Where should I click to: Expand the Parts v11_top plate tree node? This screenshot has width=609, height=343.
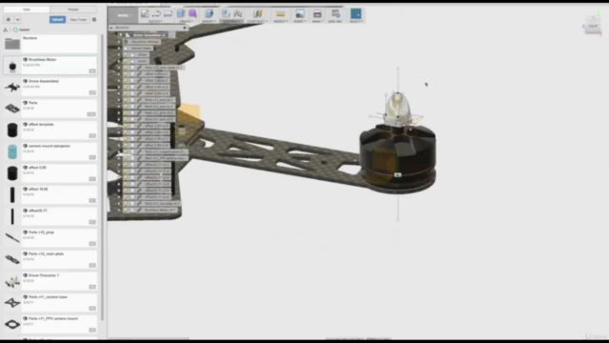(119, 203)
